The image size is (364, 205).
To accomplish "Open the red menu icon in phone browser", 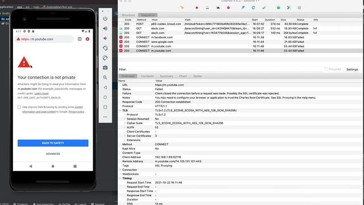I will tap(88, 39).
